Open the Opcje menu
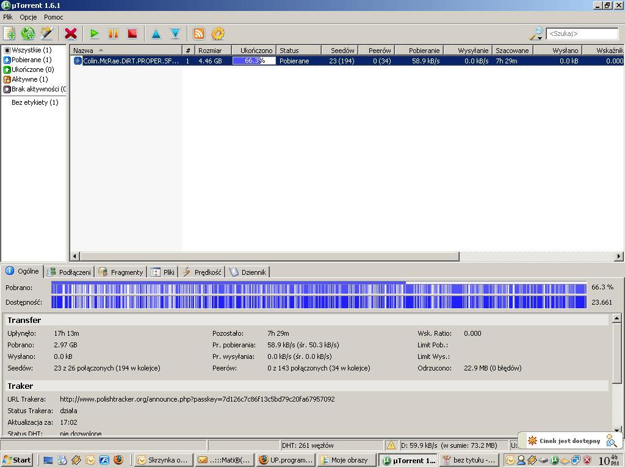The height and width of the screenshot is (468, 625). click(x=28, y=17)
